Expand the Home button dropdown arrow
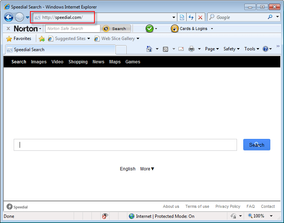284x223 pixels. 157,49
